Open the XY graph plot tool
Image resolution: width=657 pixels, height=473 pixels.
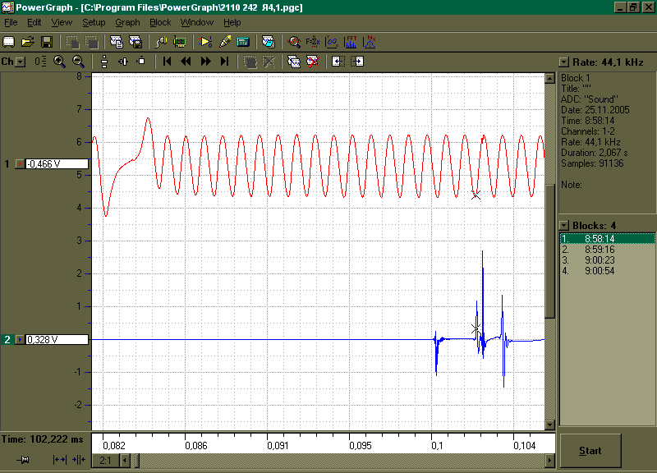(332, 42)
